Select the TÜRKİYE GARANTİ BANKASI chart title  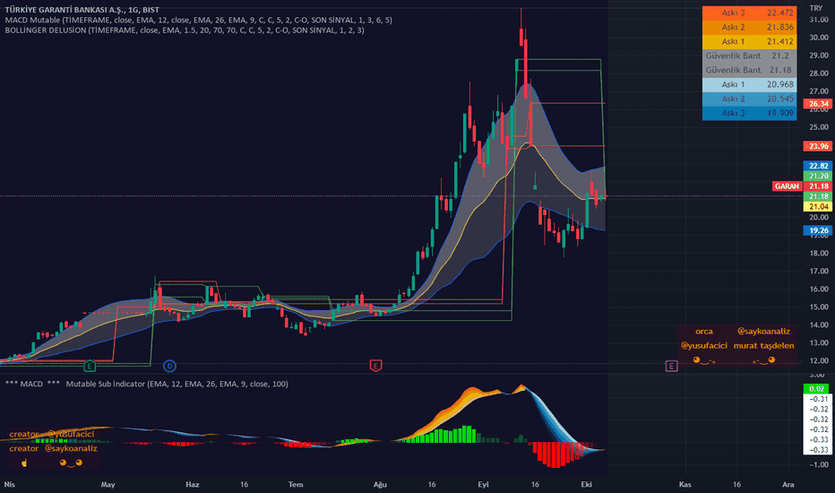pos(82,10)
